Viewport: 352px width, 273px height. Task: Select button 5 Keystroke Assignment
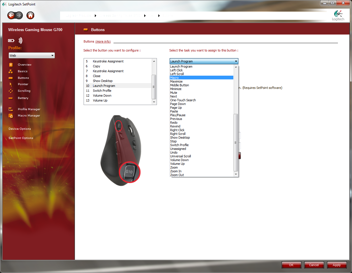click(118, 61)
